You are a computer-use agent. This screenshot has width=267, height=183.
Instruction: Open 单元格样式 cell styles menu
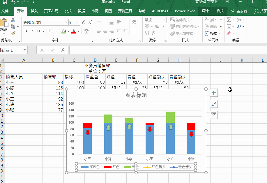tap(183, 33)
